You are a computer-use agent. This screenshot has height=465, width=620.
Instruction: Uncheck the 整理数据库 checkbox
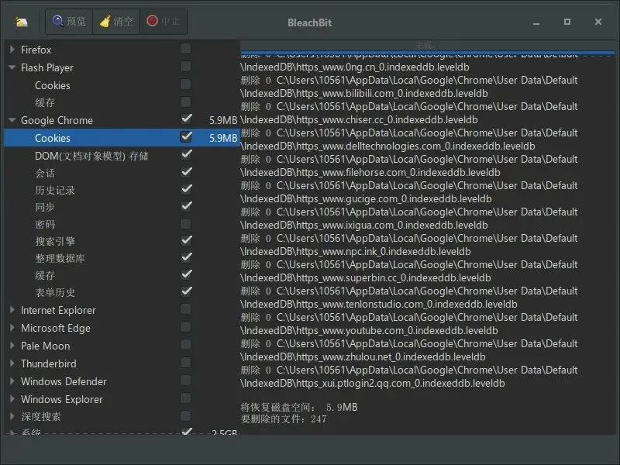click(x=186, y=257)
